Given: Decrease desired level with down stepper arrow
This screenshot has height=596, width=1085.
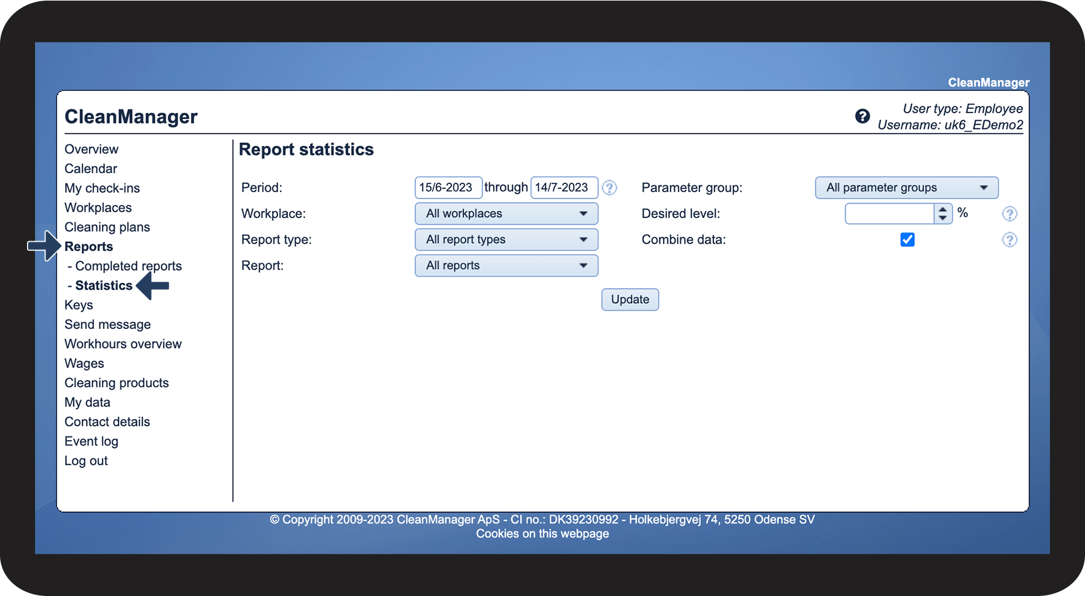Looking at the screenshot, I should click(x=943, y=218).
